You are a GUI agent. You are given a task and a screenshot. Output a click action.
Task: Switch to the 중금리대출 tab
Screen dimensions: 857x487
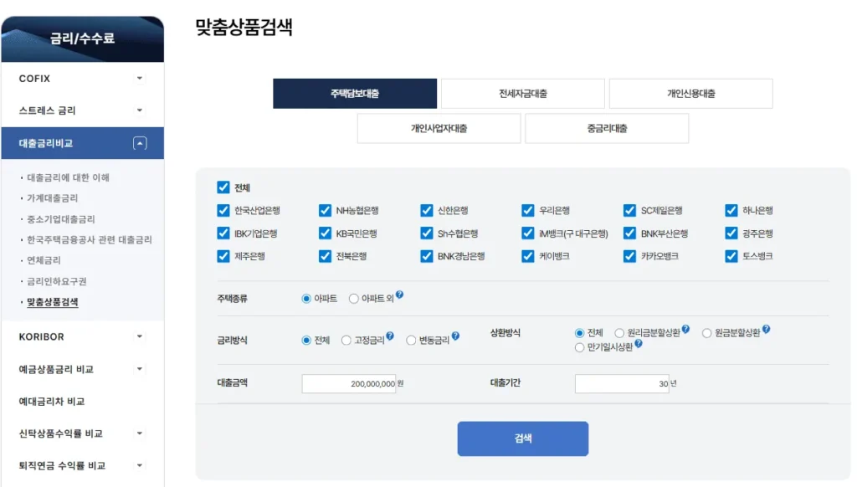tap(606, 128)
